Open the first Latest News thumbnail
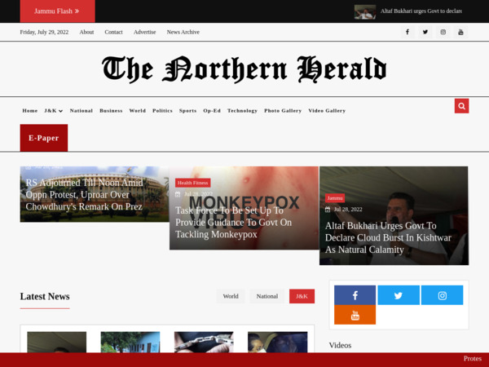This screenshot has width=489, height=367. (57, 342)
